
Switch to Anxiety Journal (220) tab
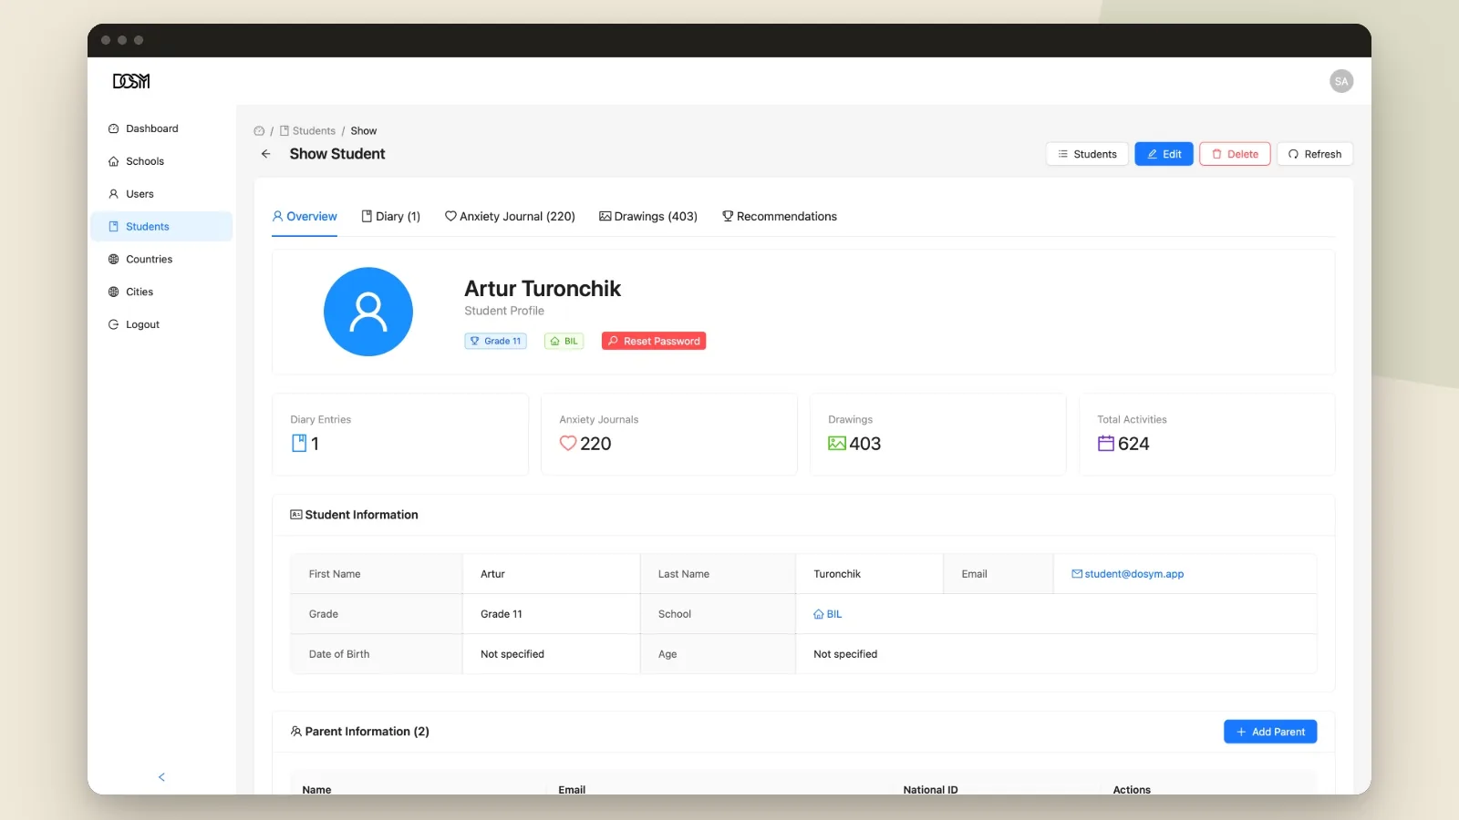click(x=510, y=217)
